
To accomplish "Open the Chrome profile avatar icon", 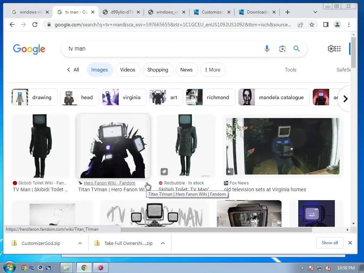I will point(337,25).
